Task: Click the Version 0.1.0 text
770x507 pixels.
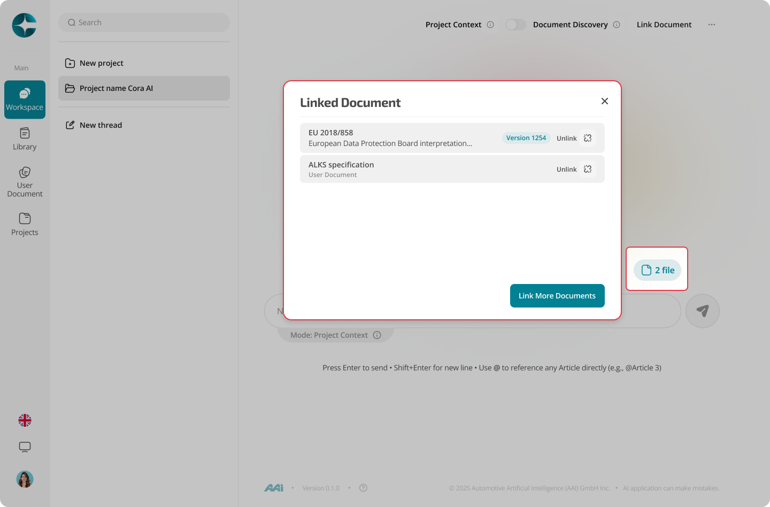Action: coord(321,488)
